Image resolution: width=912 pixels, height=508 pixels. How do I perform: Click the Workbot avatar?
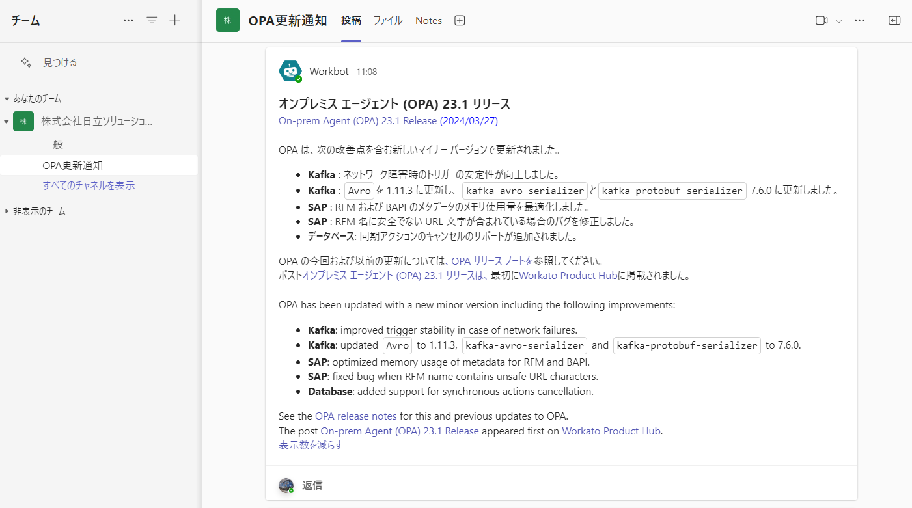(290, 71)
